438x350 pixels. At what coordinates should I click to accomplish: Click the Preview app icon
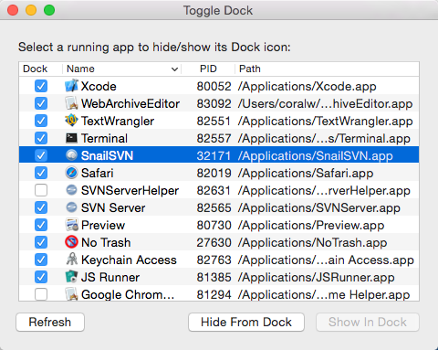(x=71, y=225)
